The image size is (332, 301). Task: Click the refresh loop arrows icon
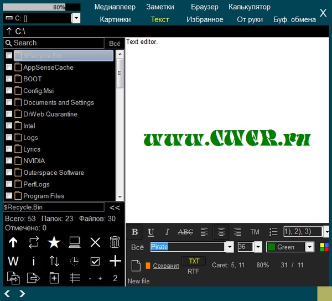pyautogui.click(x=34, y=242)
